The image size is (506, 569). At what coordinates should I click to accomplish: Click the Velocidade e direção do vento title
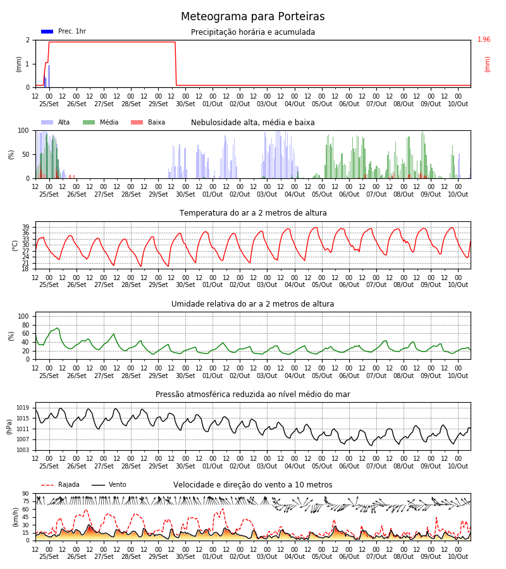tap(253, 485)
